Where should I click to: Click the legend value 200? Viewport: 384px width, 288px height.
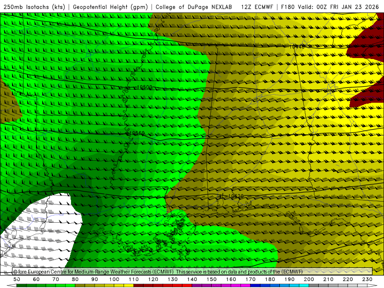click(x=309, y=279)
